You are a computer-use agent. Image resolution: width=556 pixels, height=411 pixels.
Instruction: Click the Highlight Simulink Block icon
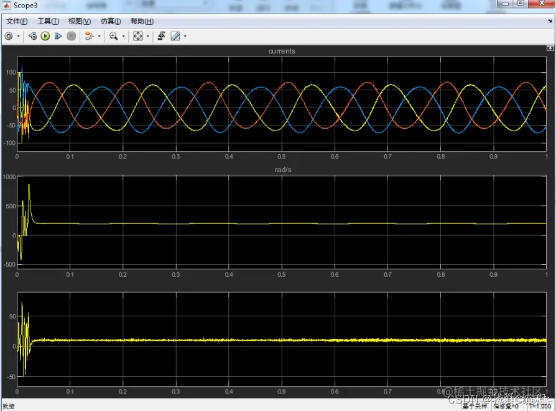89,36
